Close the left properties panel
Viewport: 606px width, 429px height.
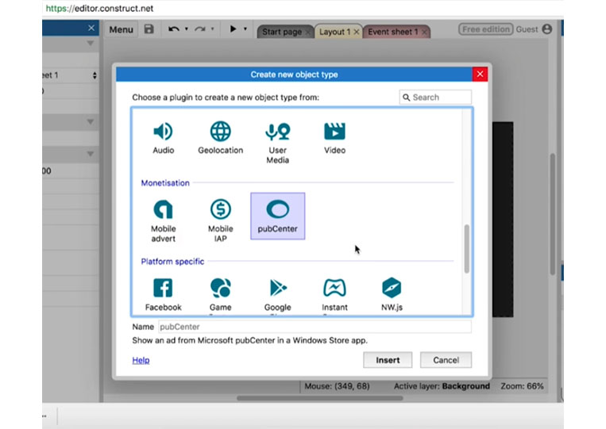(91, 28)
